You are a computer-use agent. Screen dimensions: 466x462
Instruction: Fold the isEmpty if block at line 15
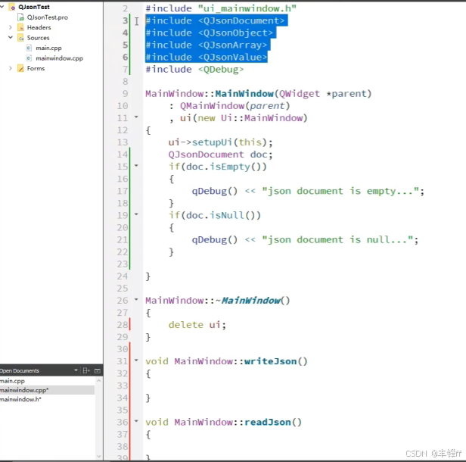point(136,165)
